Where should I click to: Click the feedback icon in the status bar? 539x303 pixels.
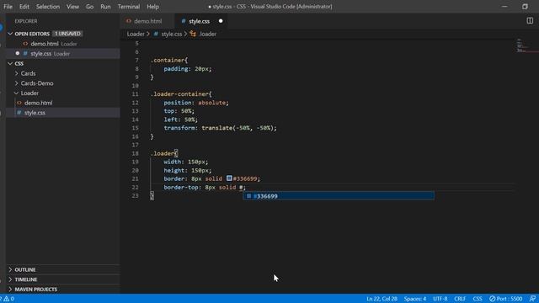coord(532,299)
